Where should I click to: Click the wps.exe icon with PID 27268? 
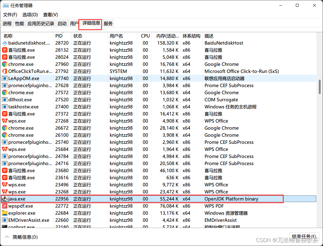click(x=4, y=121)
